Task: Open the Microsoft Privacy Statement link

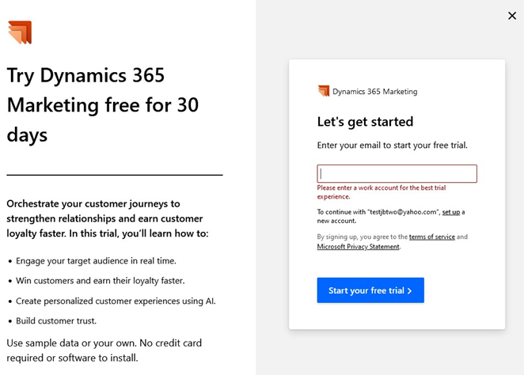Action: pyautogui.click(x=358, y=247)
